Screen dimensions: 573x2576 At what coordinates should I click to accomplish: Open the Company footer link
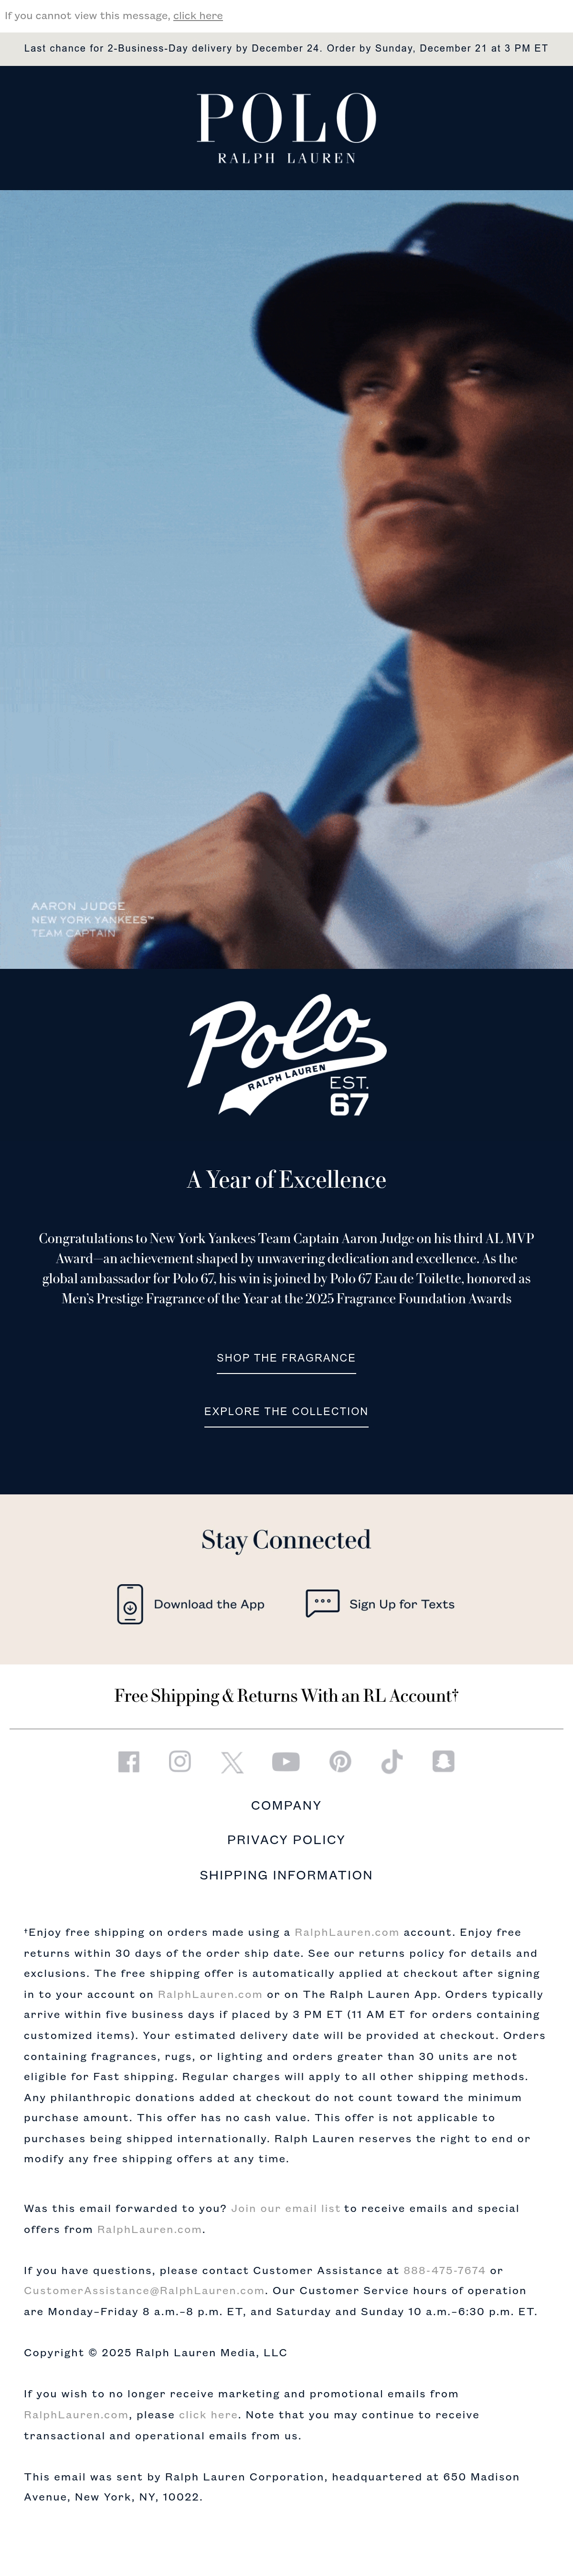(x=286, y=1805)
